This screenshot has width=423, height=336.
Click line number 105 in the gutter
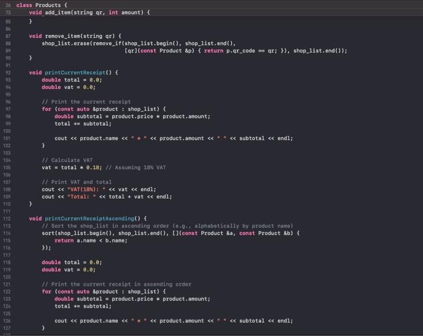click(x=7, y=167)
